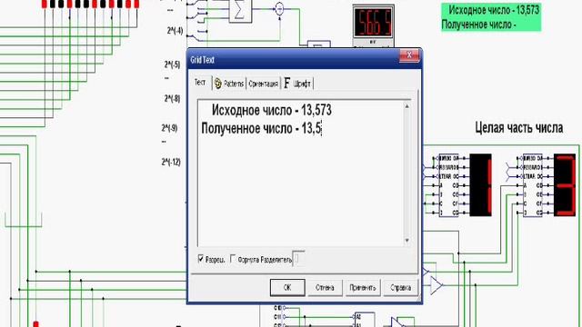Click the circular subtractor node after the summation block

279,9
